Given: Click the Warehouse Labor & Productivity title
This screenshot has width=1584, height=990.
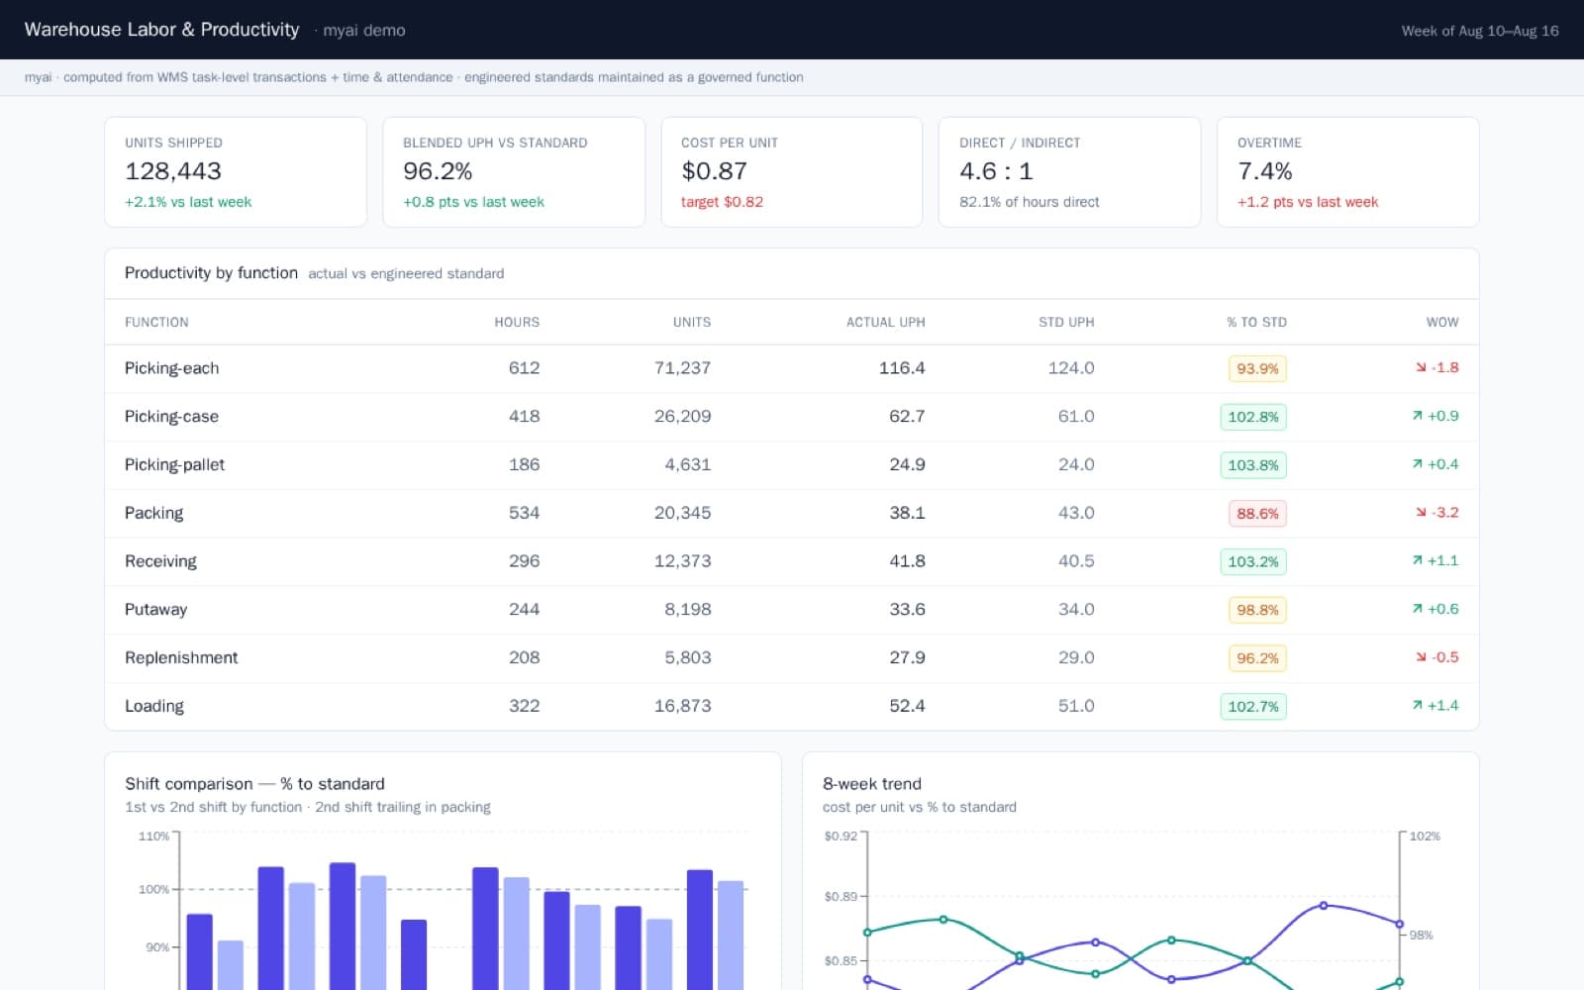Looking at the screenshot, I should (x=161, y=30).
